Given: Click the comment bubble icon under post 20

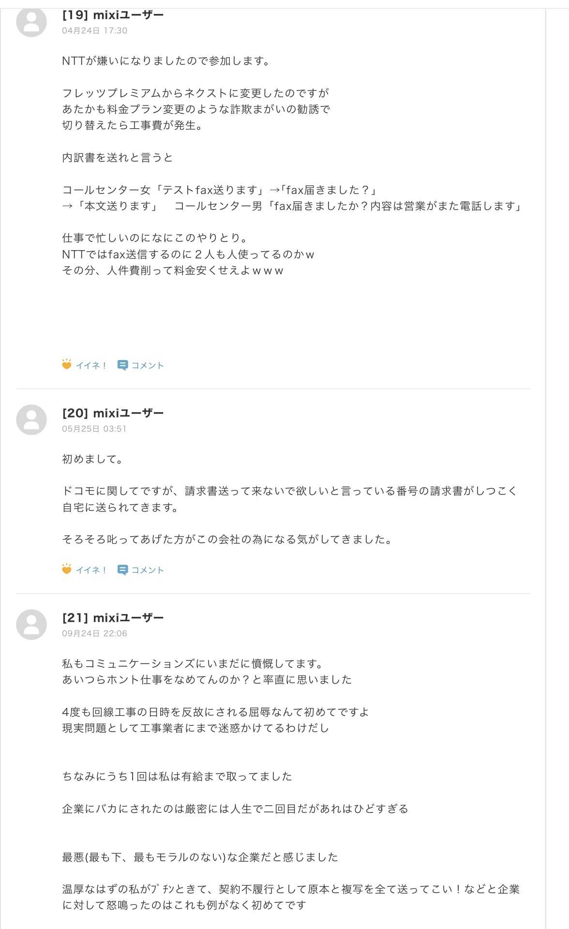Looking at the screenshot, I should 122,570.
